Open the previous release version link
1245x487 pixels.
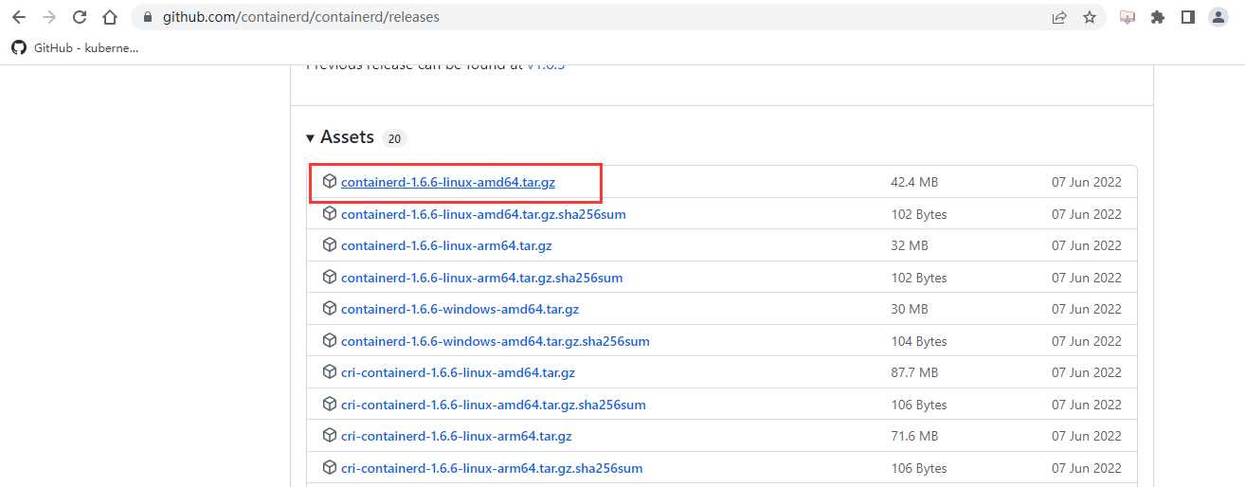[x=546, y=66]
